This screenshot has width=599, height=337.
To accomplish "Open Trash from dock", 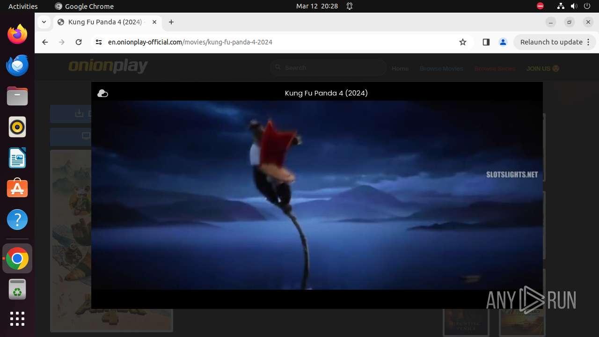I will tap(17, 289).
